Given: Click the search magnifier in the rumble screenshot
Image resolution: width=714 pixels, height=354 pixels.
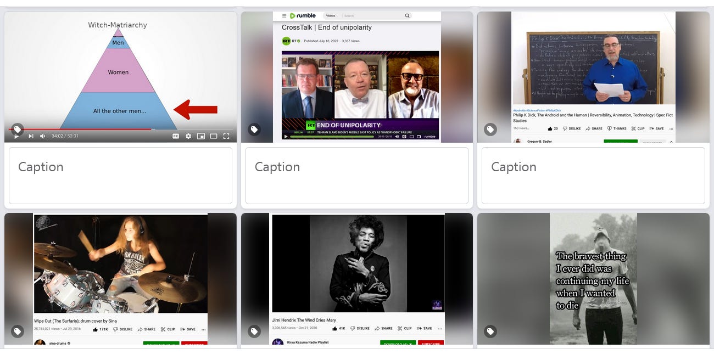Looking at the screenshot, I should (407, 16).
